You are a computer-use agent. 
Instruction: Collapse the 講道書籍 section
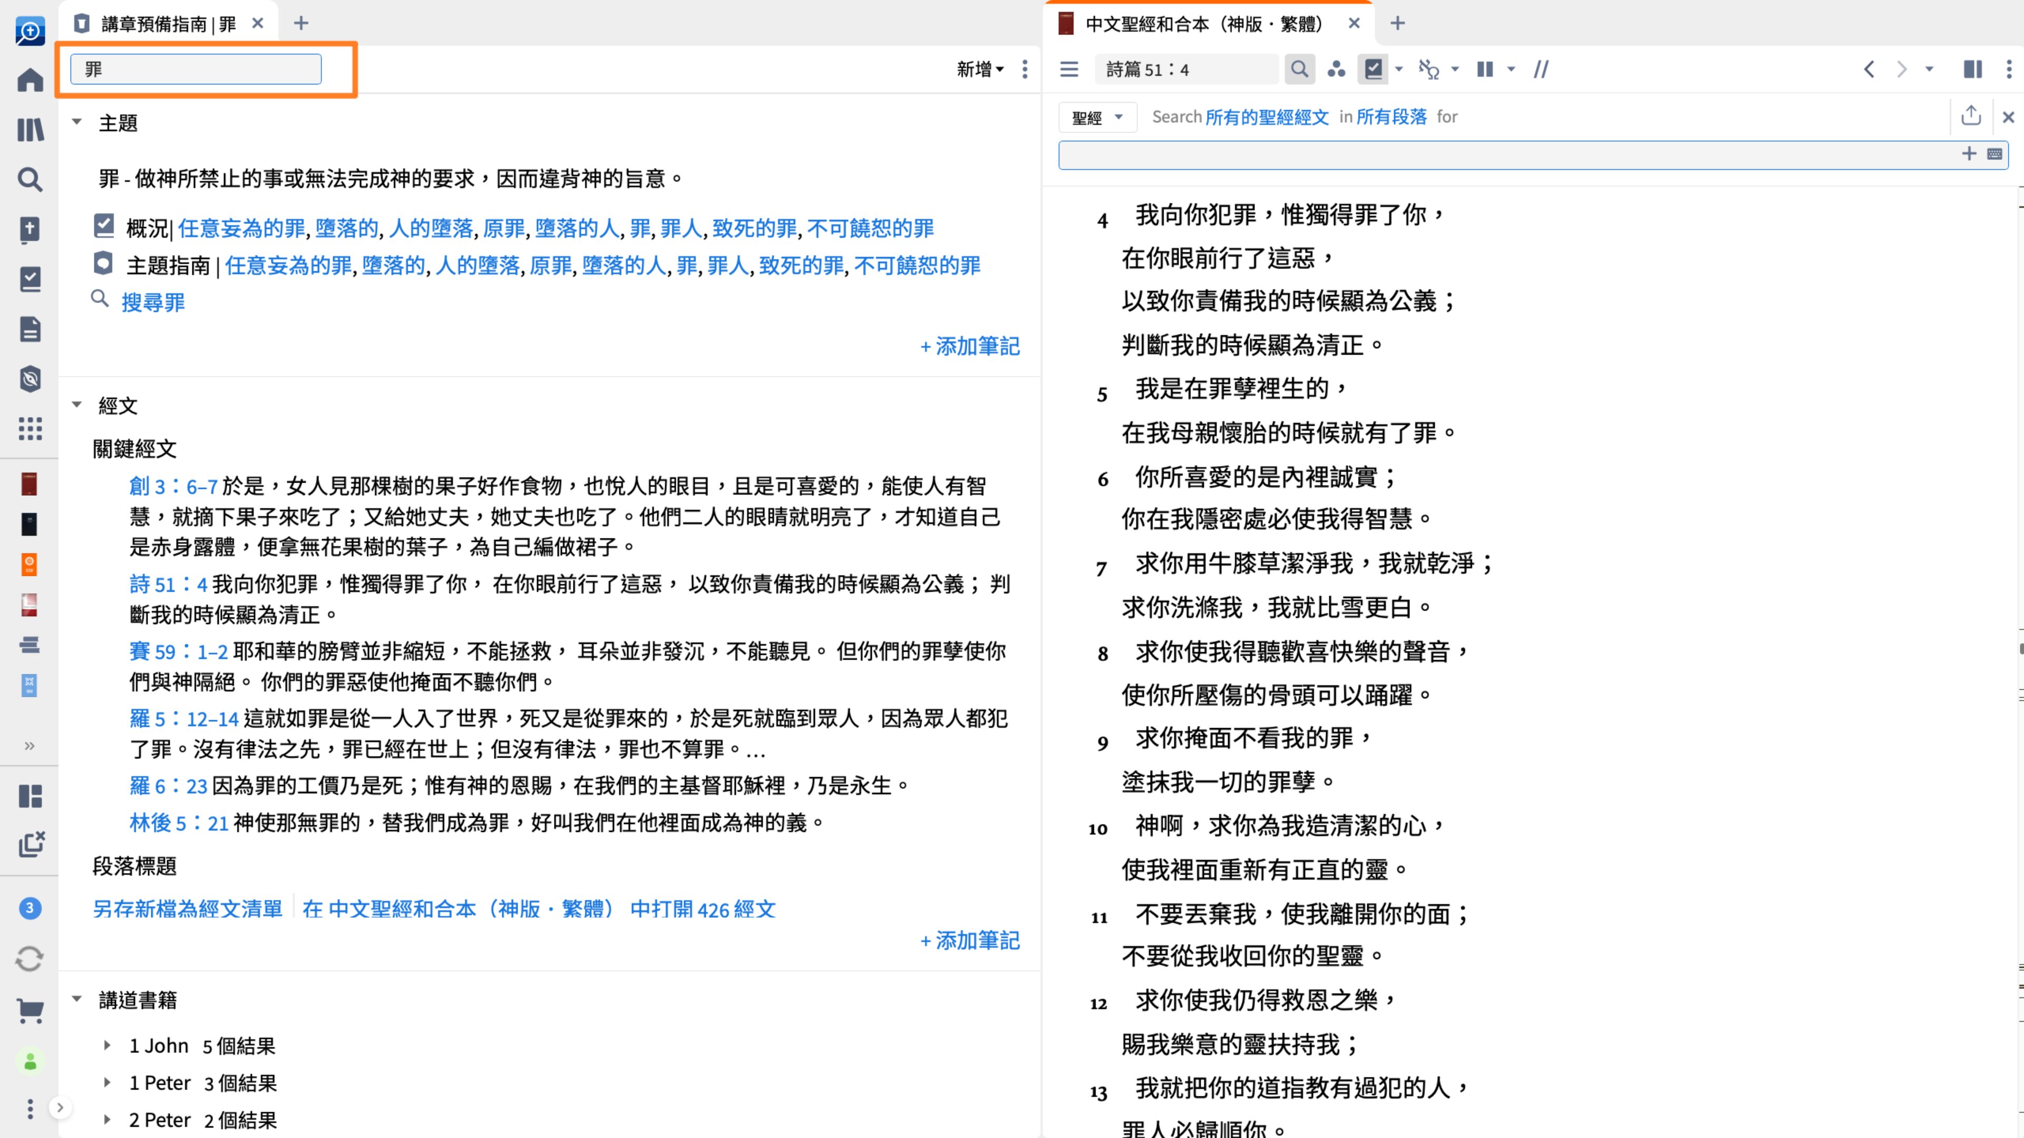pos(77,999)
